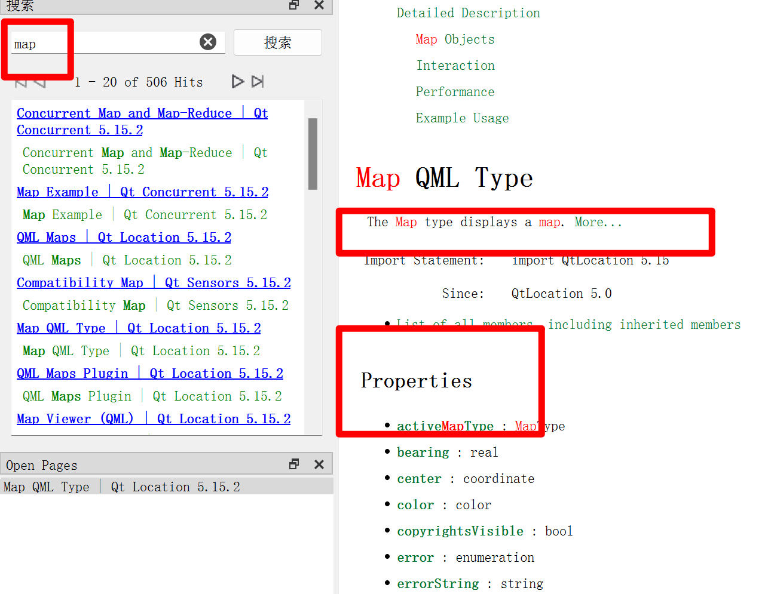Open bearing property link

423,452
